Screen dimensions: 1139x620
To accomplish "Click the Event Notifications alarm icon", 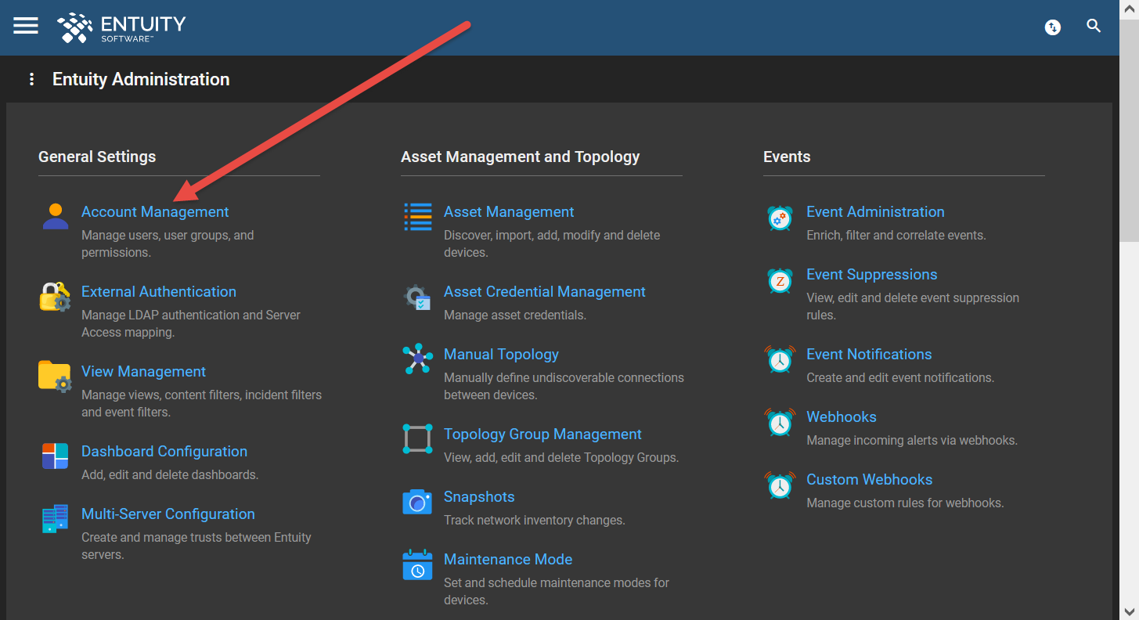I will point(780,359).
